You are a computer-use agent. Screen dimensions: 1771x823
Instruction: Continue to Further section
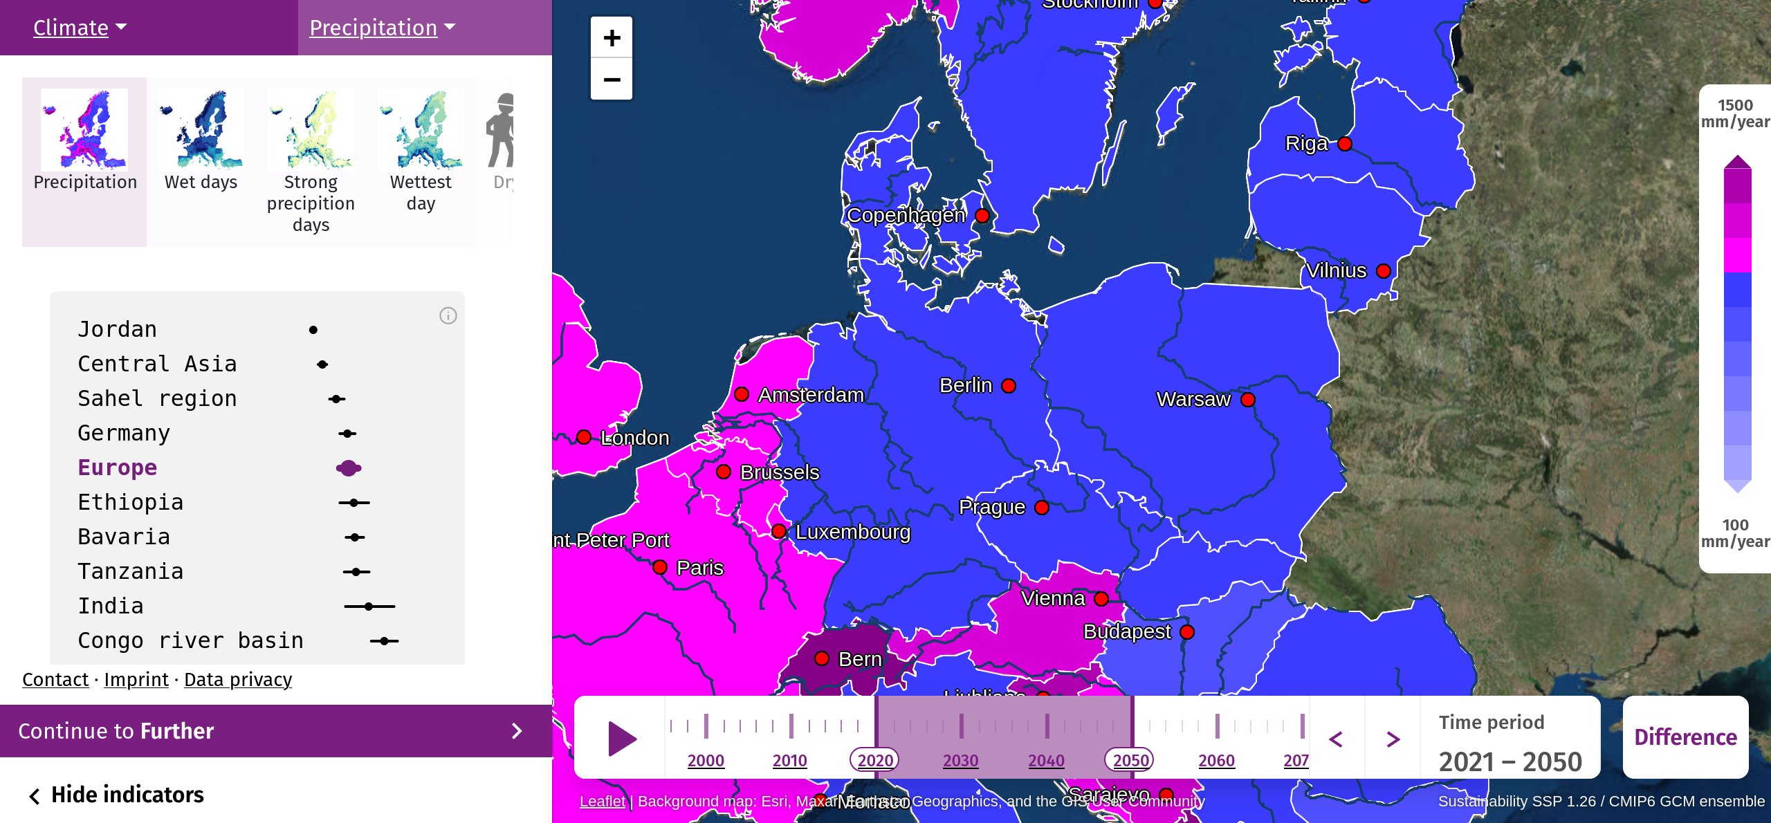276,731
